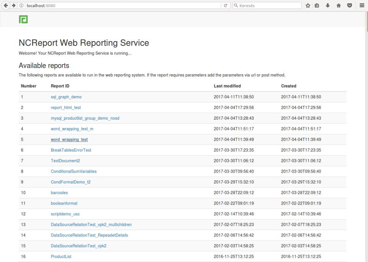Show bookmarks list icon in toolbar
Screen dimensions: 368x262
[x=317, y=6]
